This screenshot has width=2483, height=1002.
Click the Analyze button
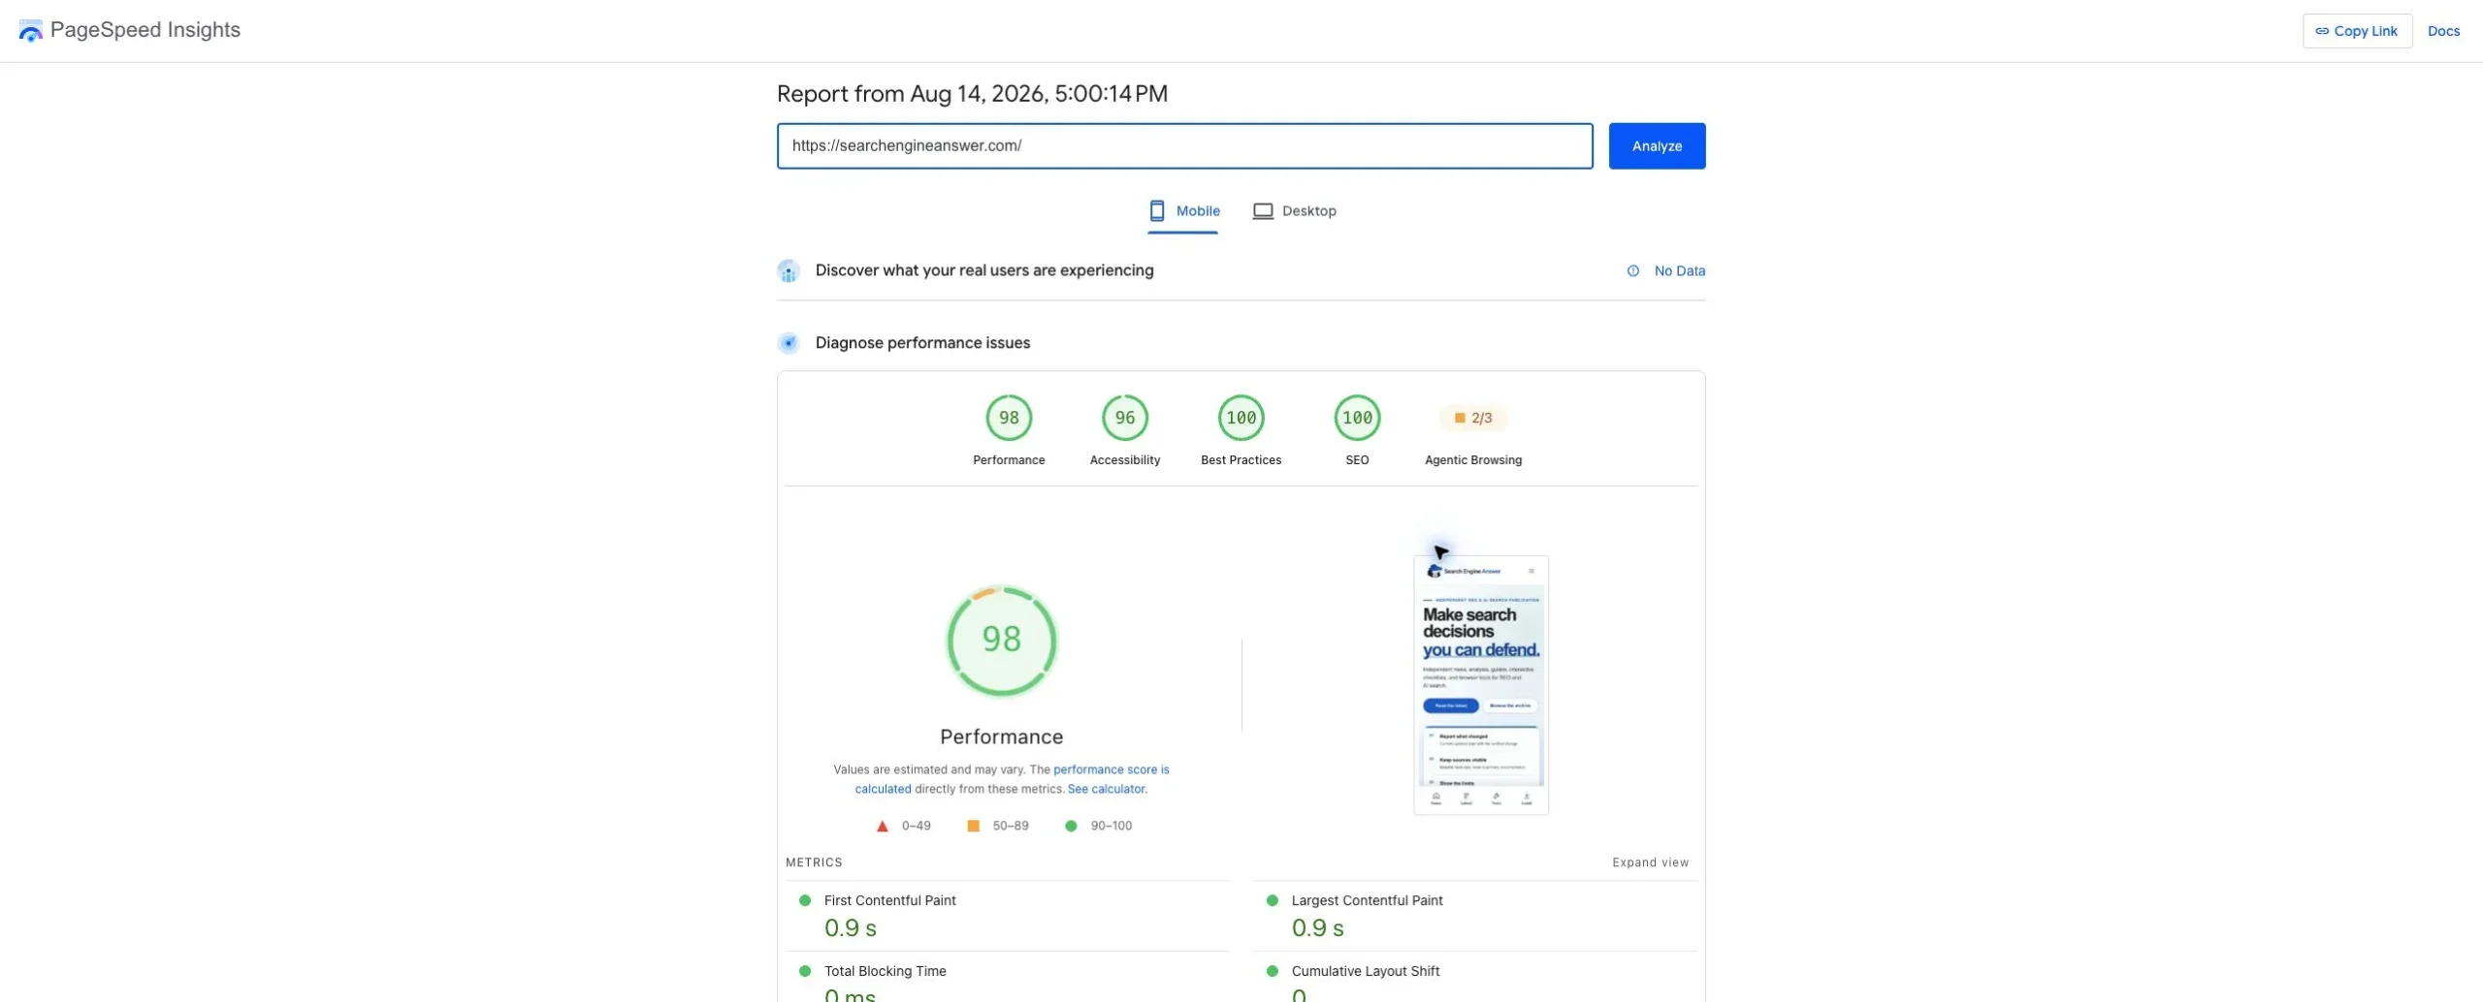click(1657, 145)
